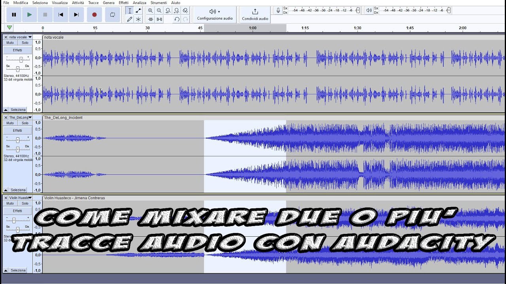Click the Redo arrow icon
The height and width of the screenshot is (284, 506).
point(185,19)
